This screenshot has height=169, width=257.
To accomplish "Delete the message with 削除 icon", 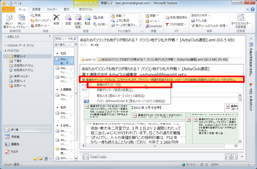I will (x=57, y=19).
